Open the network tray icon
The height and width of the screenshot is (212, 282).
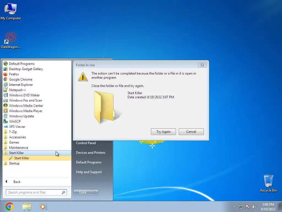point(241,207)
